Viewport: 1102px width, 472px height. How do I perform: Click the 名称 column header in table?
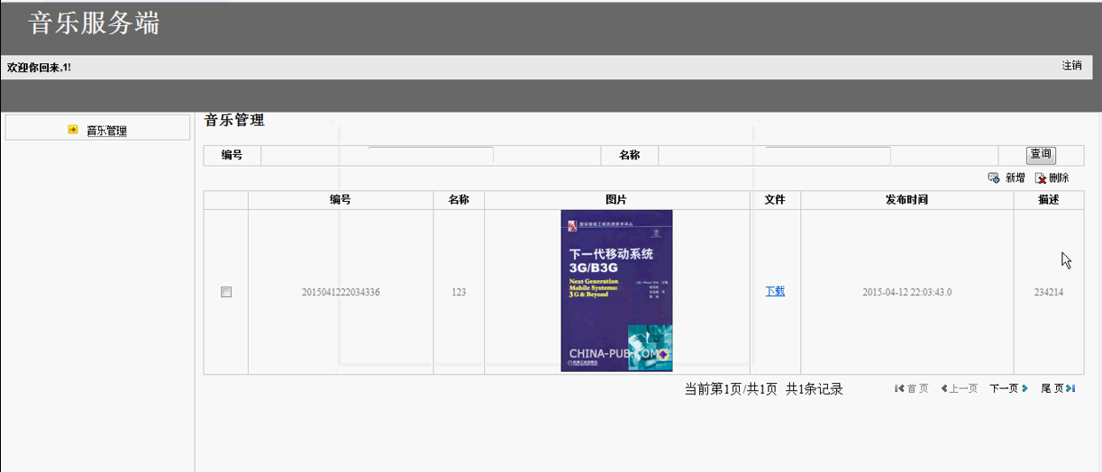(459, 200)
